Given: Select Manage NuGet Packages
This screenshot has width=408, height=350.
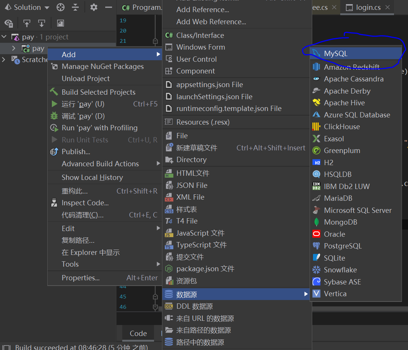Looking at the screenshot, I should (105, 66).
